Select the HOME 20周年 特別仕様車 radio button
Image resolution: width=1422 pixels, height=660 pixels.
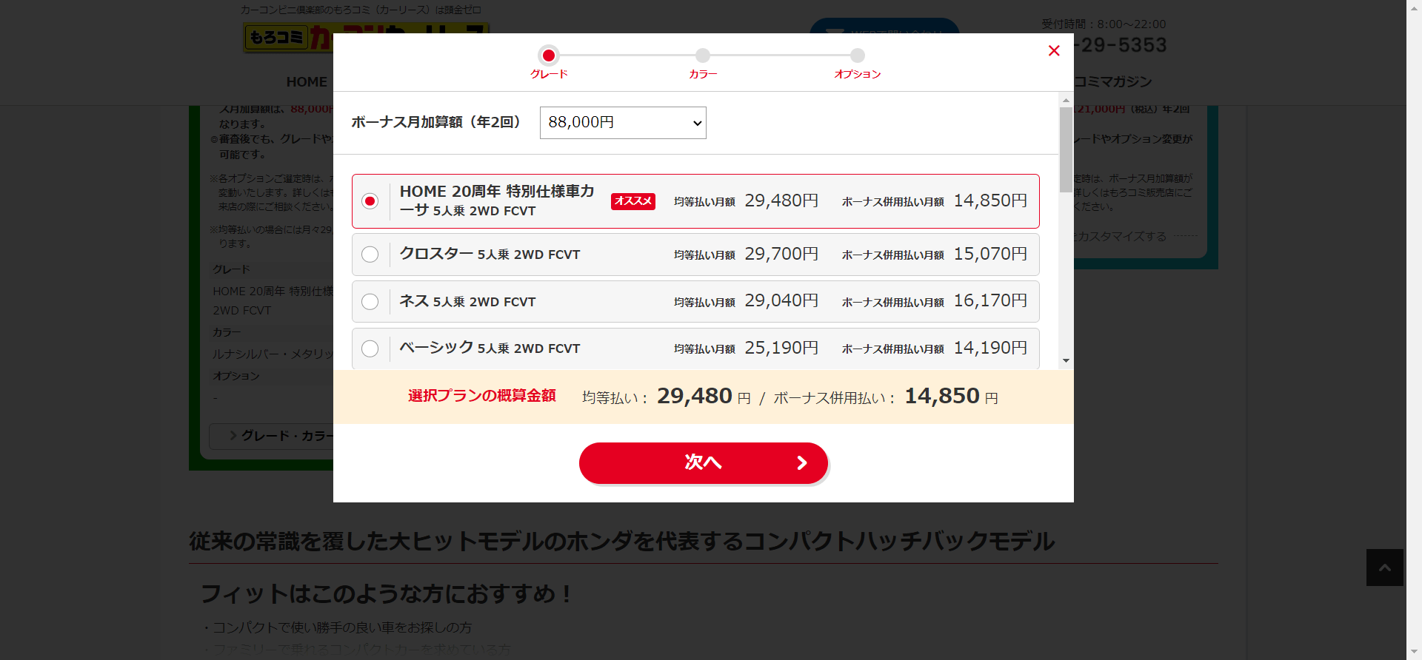[370, 201]
